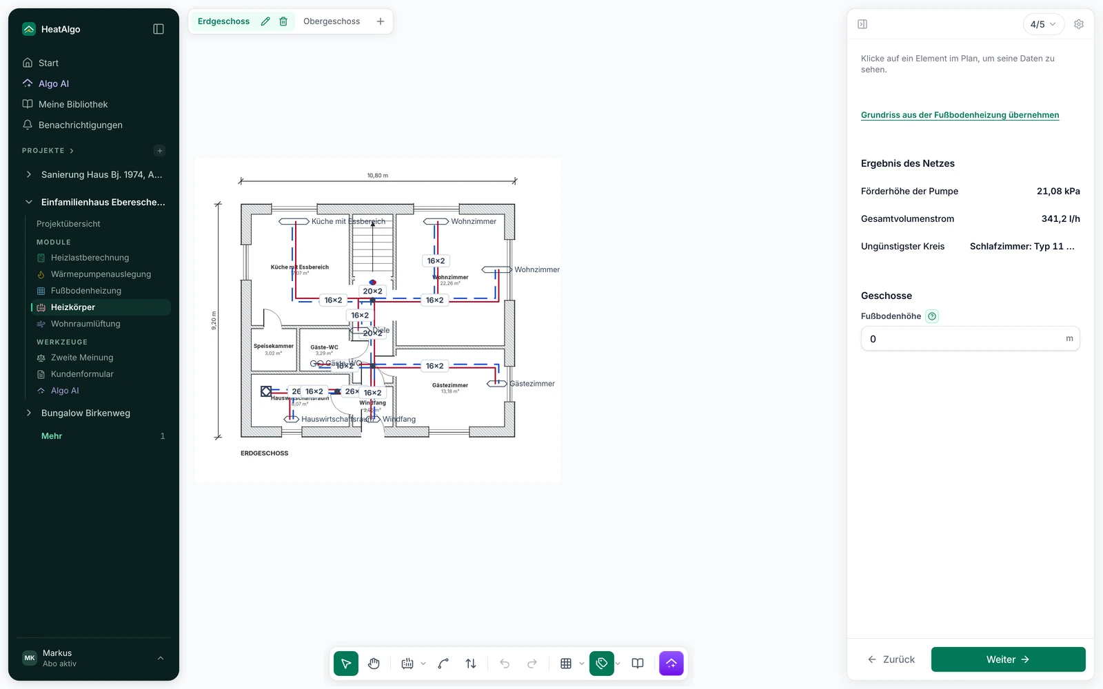Click the grid icon in toolbar
Image resolution: width=1103 pixels, height=689 pixels.
(x=566, y=664)
